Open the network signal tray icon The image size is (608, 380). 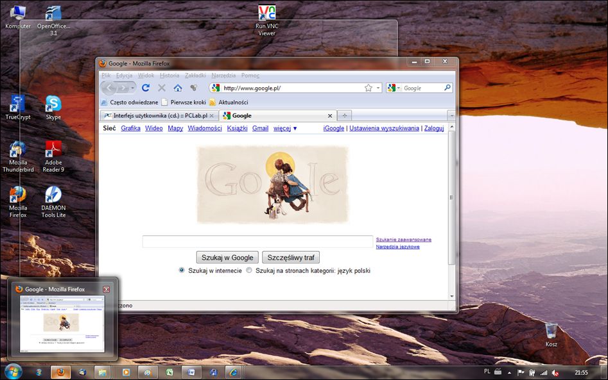544,373
